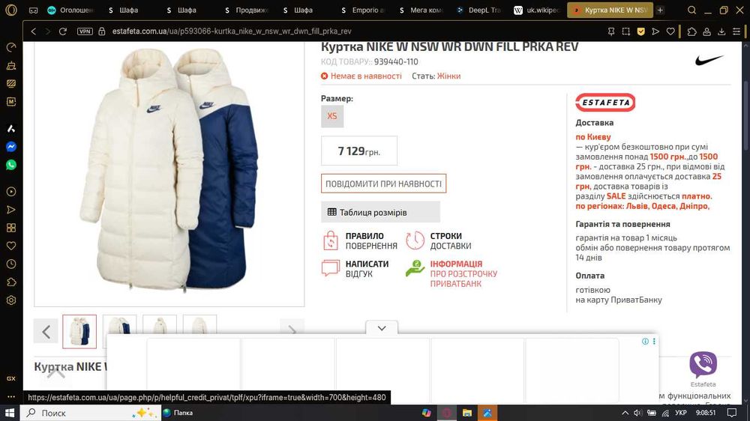Show previous product thumbnails arrow
The image size is (750, 421).
(x=46, y=331)
